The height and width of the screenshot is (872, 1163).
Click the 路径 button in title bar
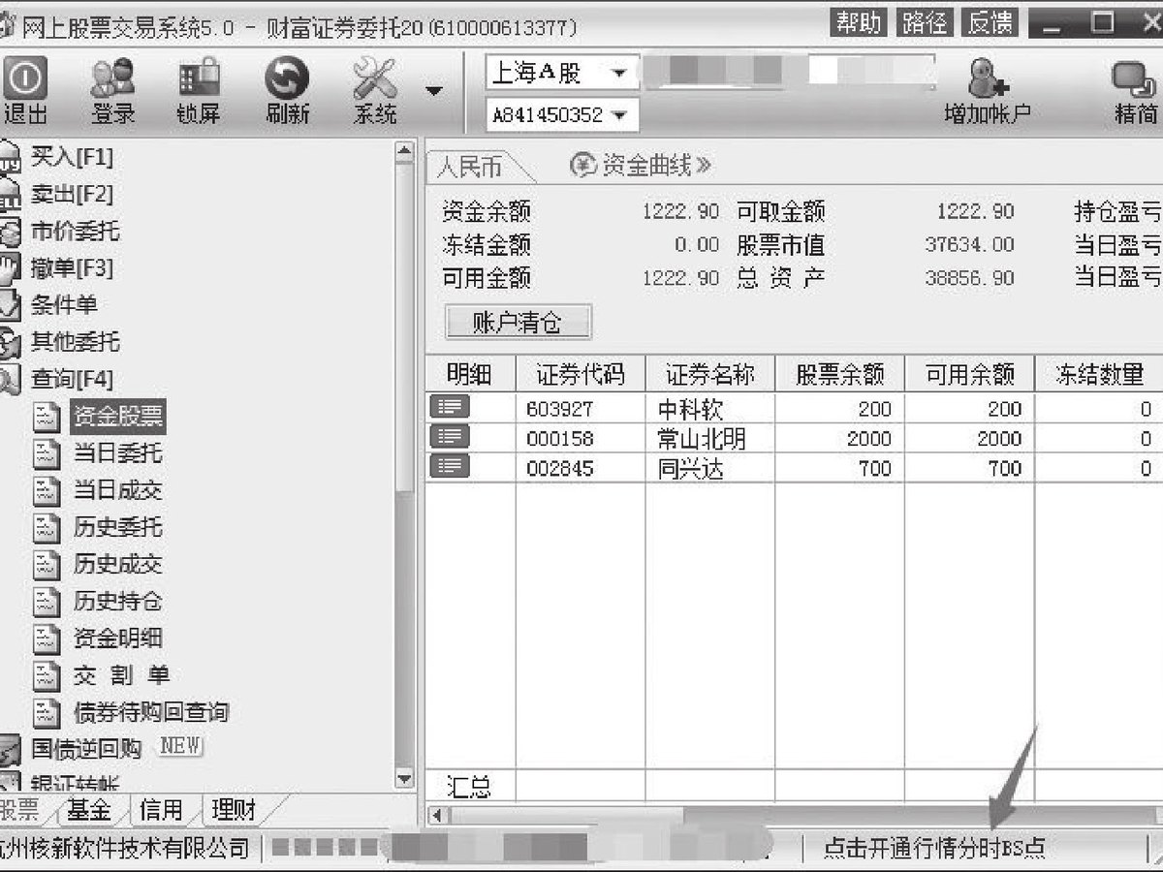tap(926, 23)
